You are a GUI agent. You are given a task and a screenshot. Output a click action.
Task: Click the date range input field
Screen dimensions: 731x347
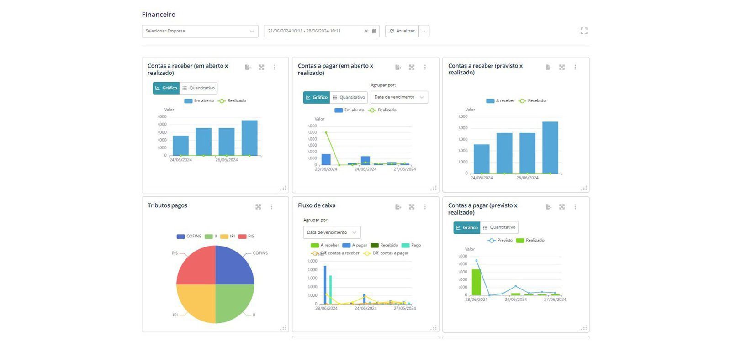pyautogui.click(x=314, y=31)
